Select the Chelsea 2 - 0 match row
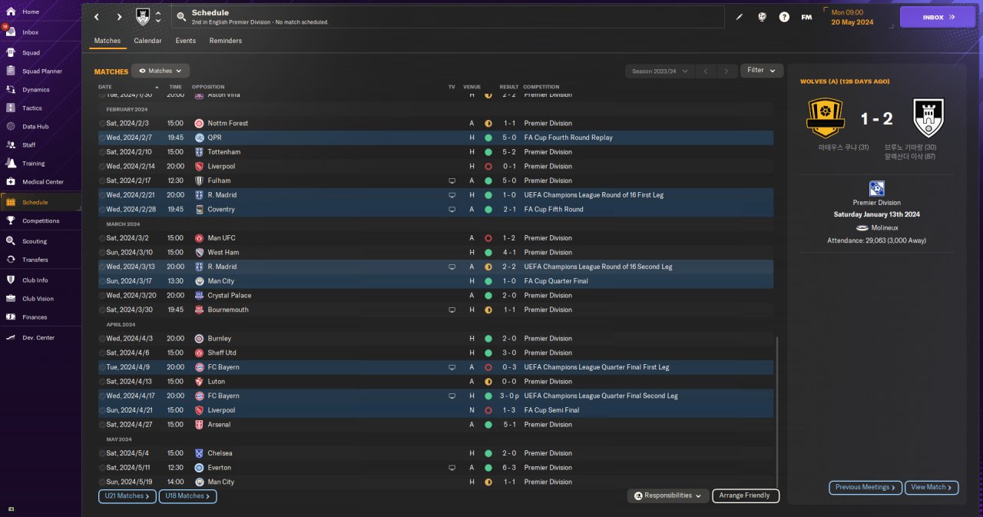983x517 pixels. pyautogui.click(x=435, y=453)
